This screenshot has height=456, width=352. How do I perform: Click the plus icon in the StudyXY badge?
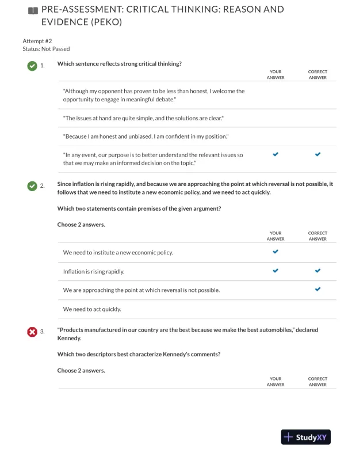[x=289, y=438]
